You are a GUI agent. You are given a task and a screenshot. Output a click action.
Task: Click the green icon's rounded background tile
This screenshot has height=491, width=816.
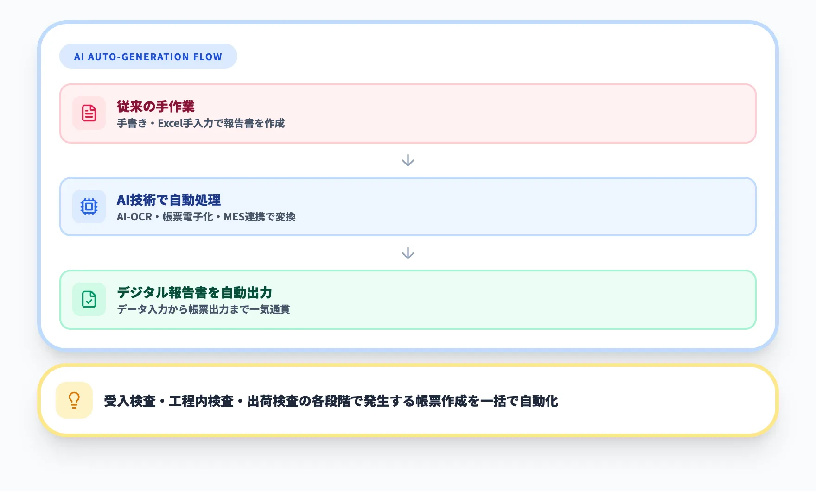(x=89, y=300)
